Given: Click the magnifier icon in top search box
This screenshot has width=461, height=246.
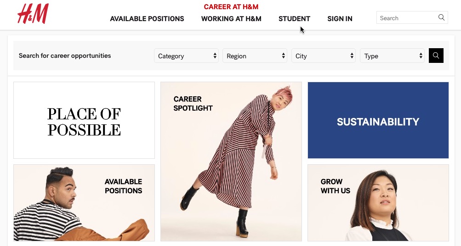Looking at the screenshot, I should 441,18.
